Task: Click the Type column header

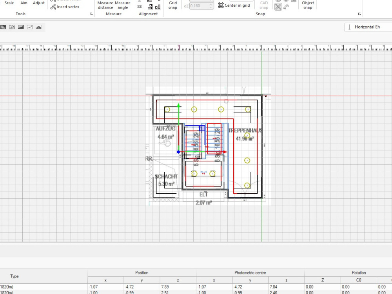Action: pos(14,276)
